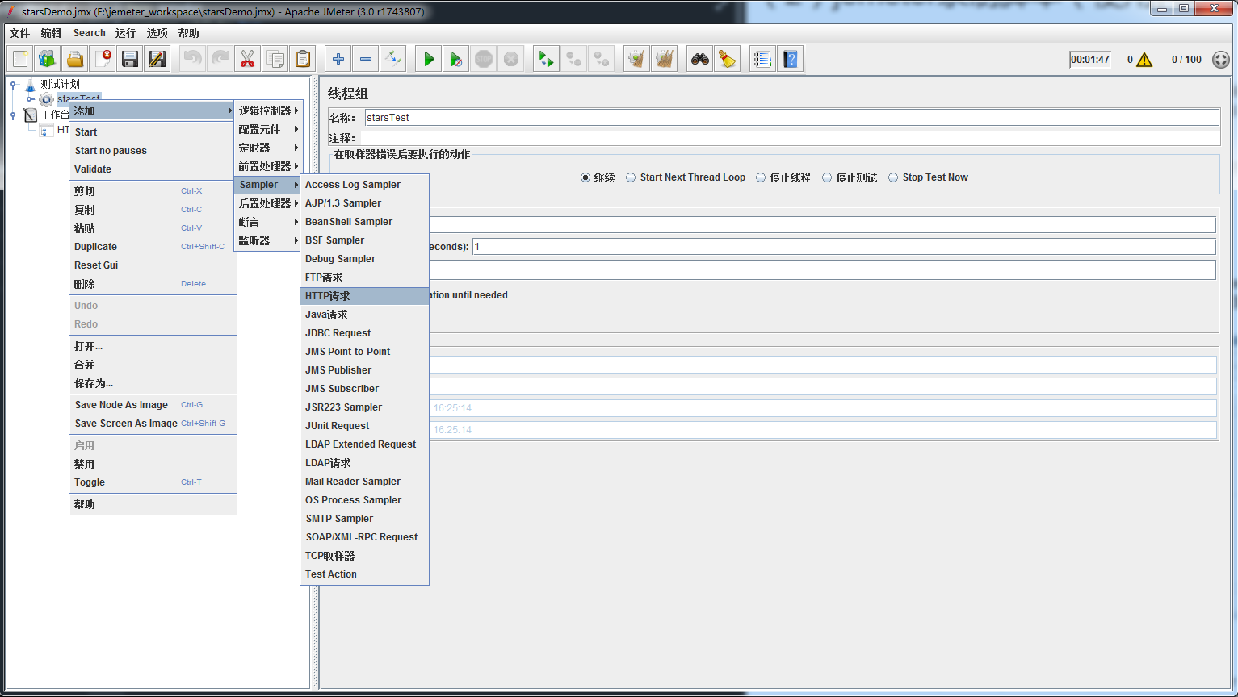
Task: Expand the 添加 context menu entry
Action: click(153, 111)
